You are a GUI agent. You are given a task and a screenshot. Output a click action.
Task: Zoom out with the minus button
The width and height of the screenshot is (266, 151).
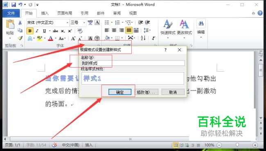[219, 145]
